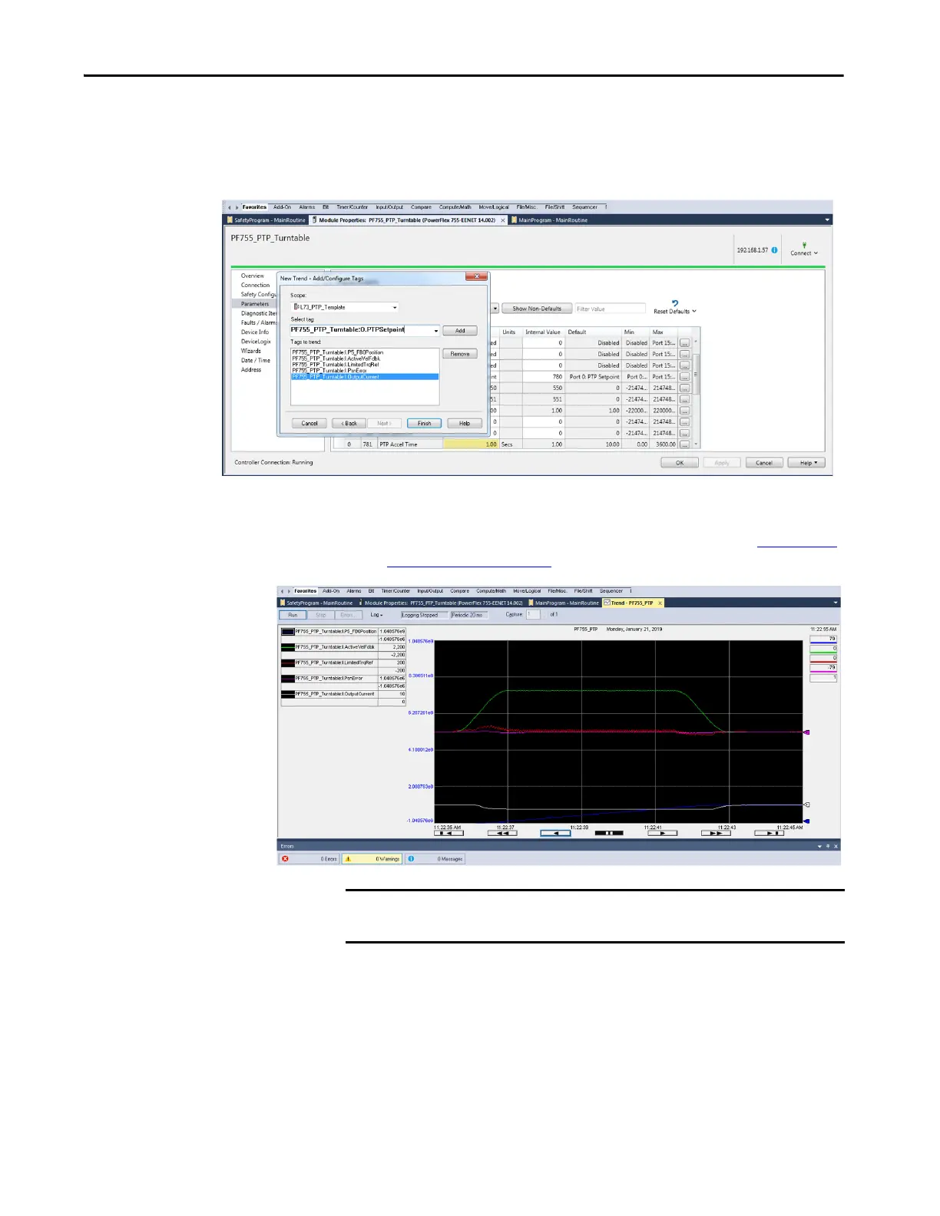This screenshot has width=940, height=1216.
Task: Click the trend playback step-back button
Action: point(555,833)
